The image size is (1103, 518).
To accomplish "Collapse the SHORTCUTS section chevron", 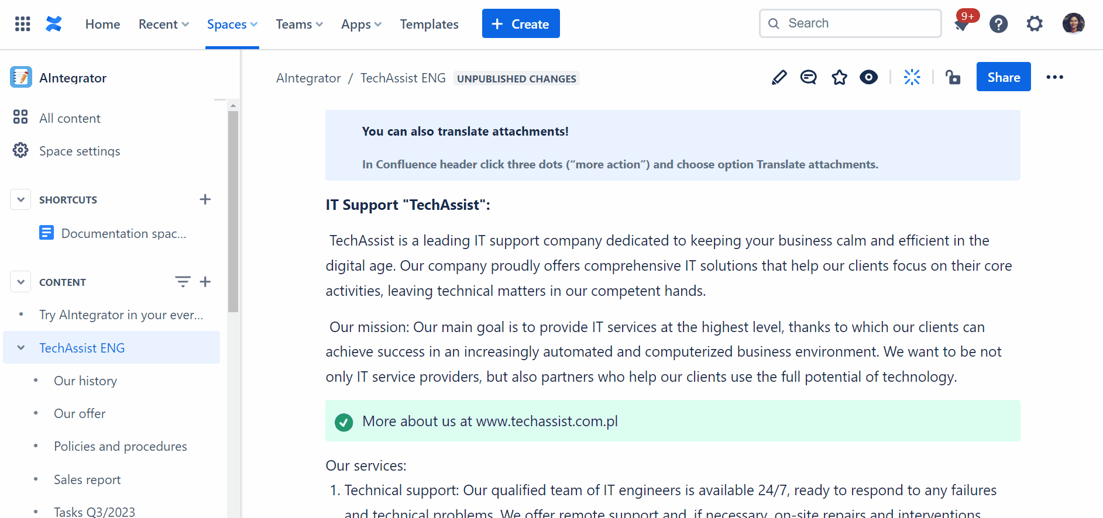I will point(21,199).
